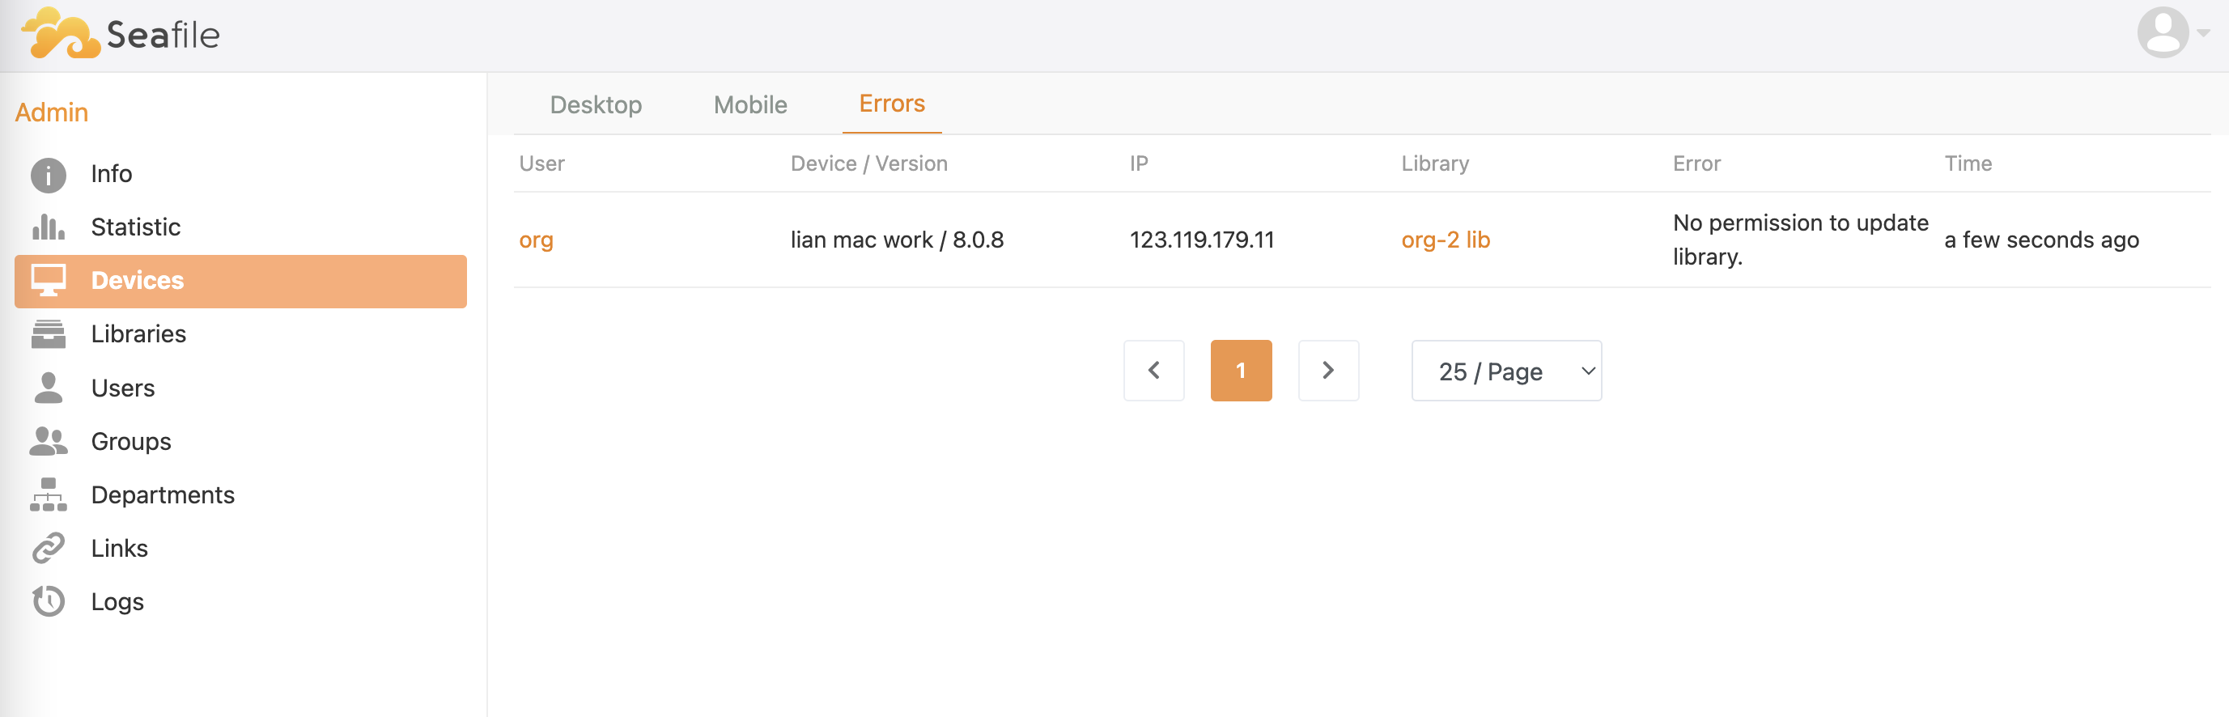Viewport: 2229px width, 717px height.
Task: Go to next page arrow
Action: 1328,371
